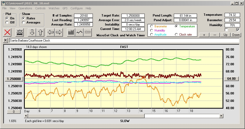Click the up arrow toolbar button
245x129 pixels.
click(40, 32)
